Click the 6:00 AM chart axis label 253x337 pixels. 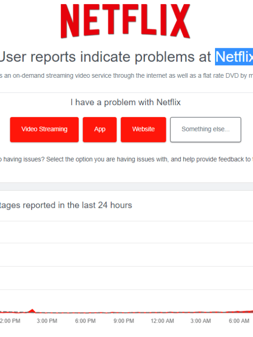(x=239, y=321)
